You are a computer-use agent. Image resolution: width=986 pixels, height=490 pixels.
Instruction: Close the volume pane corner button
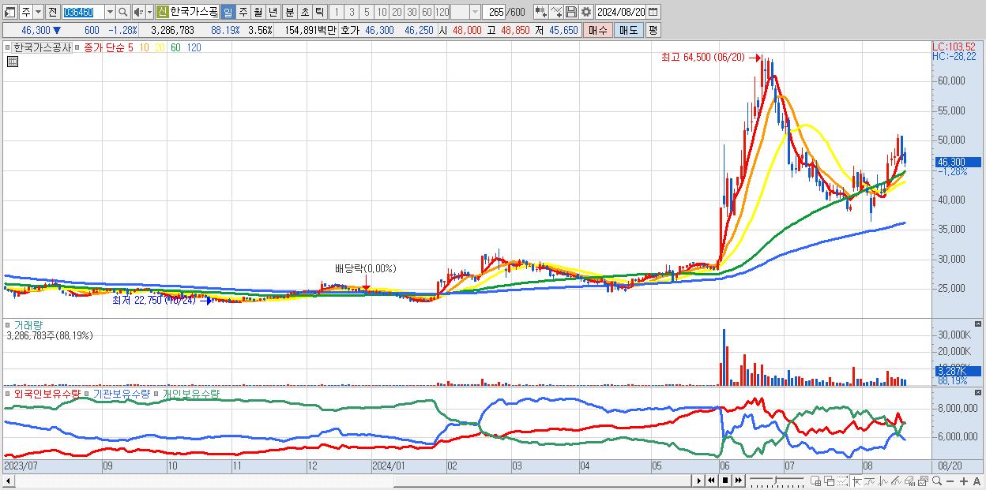(979, 324)
